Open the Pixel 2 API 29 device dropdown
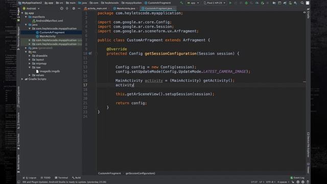Viewport: 327px width, 184px height. 215,3
